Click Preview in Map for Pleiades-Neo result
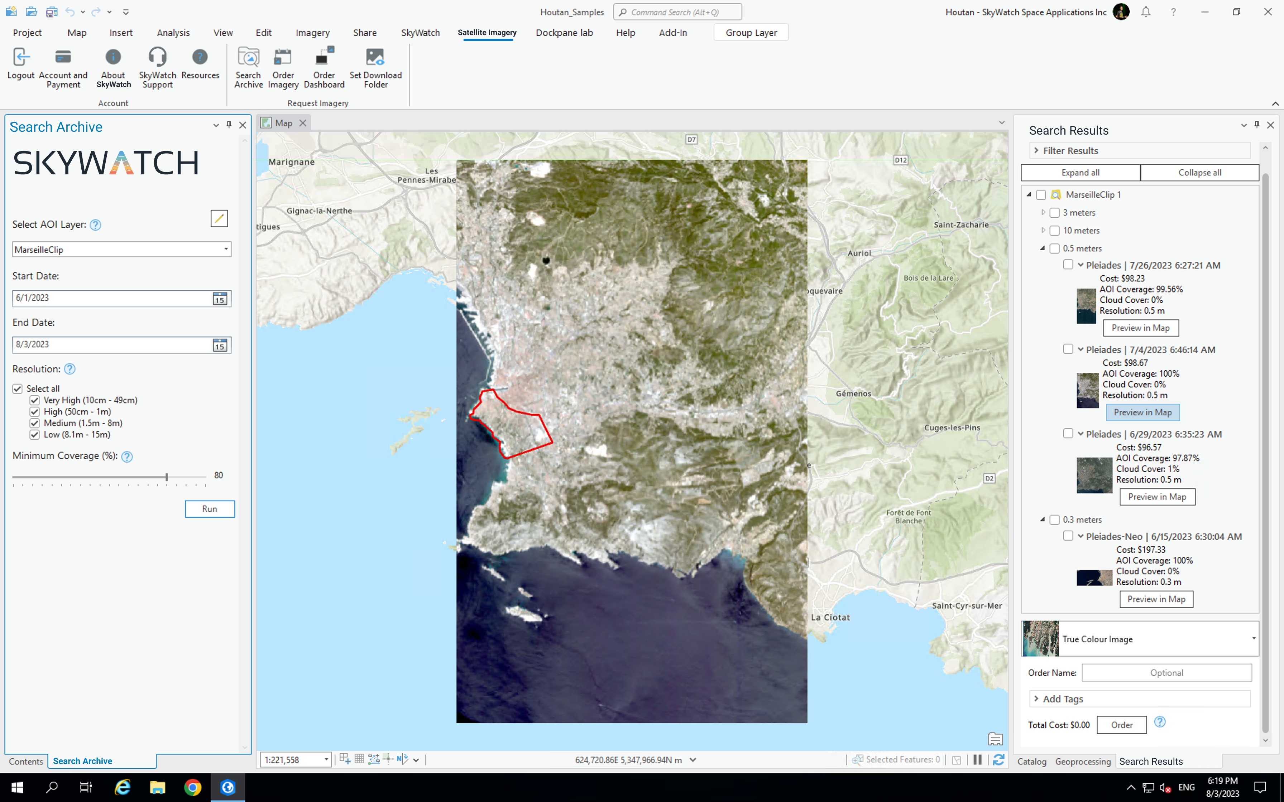The image size is (1284, 802). (1157, 599)
